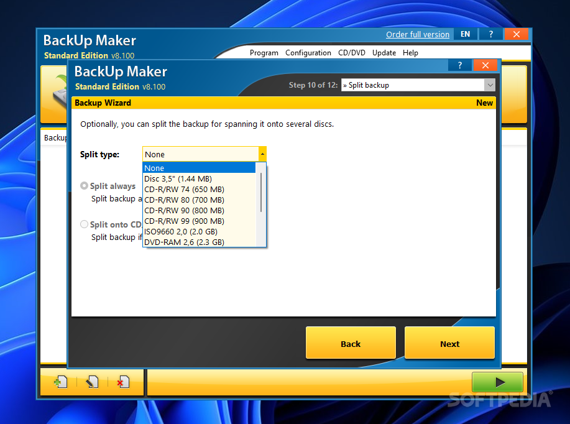Close the Backup Wizard dialog

point(485,65)
